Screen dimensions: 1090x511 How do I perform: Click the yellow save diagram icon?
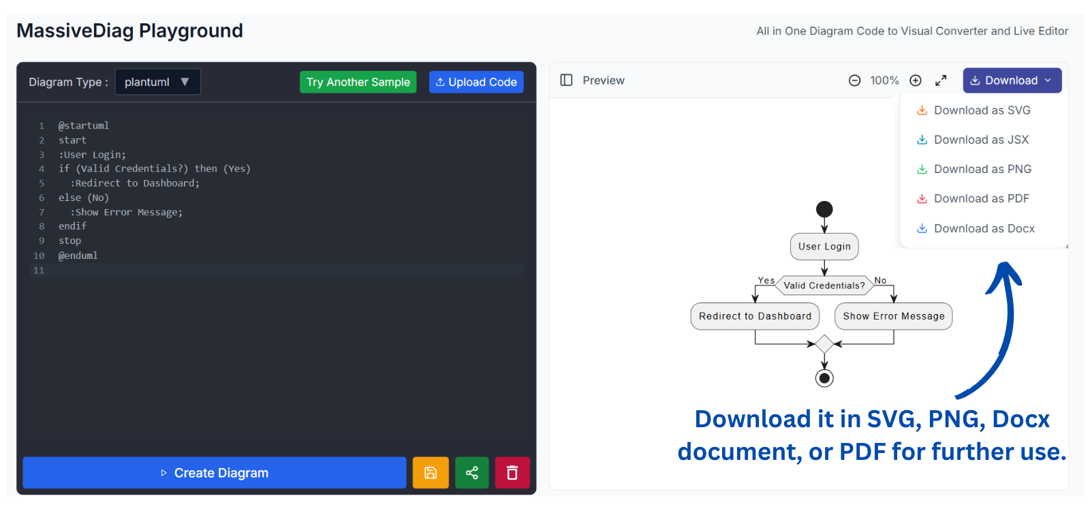tap(431, 473)
